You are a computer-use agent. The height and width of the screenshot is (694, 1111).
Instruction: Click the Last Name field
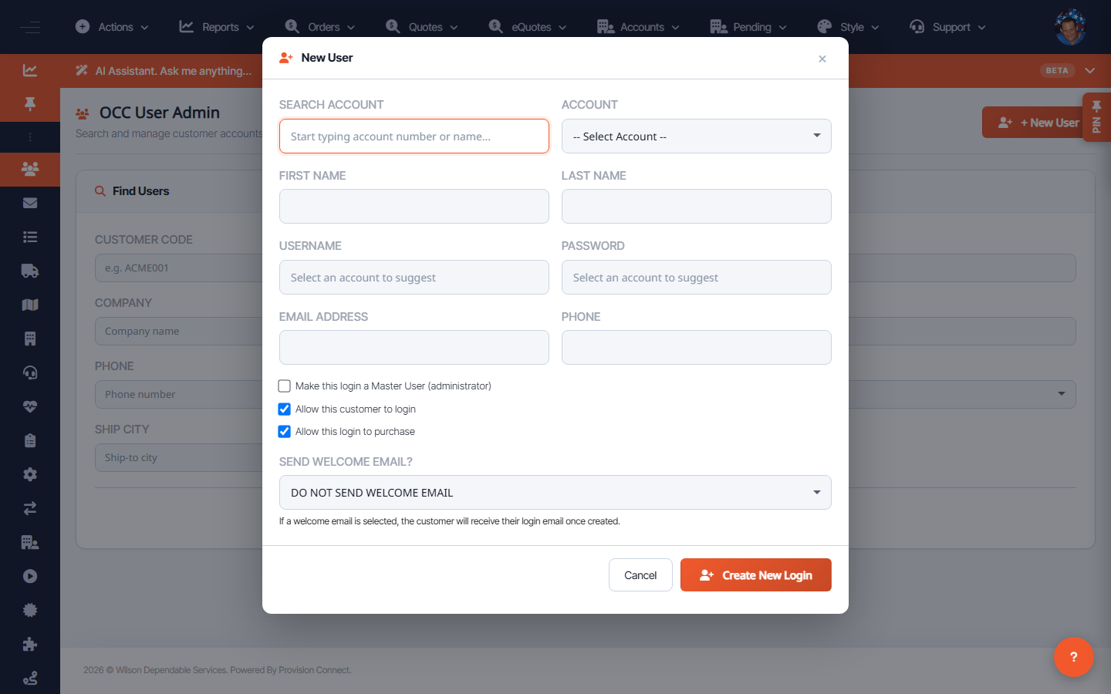pos(696,207)
